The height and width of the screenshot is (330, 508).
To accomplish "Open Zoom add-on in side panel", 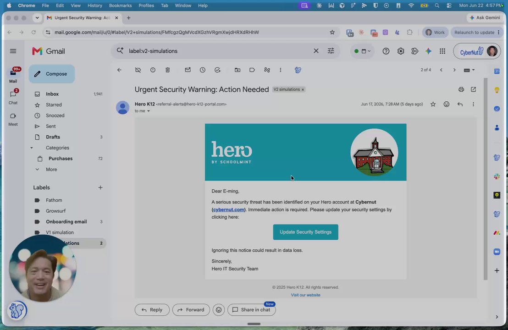I will 497,252.
